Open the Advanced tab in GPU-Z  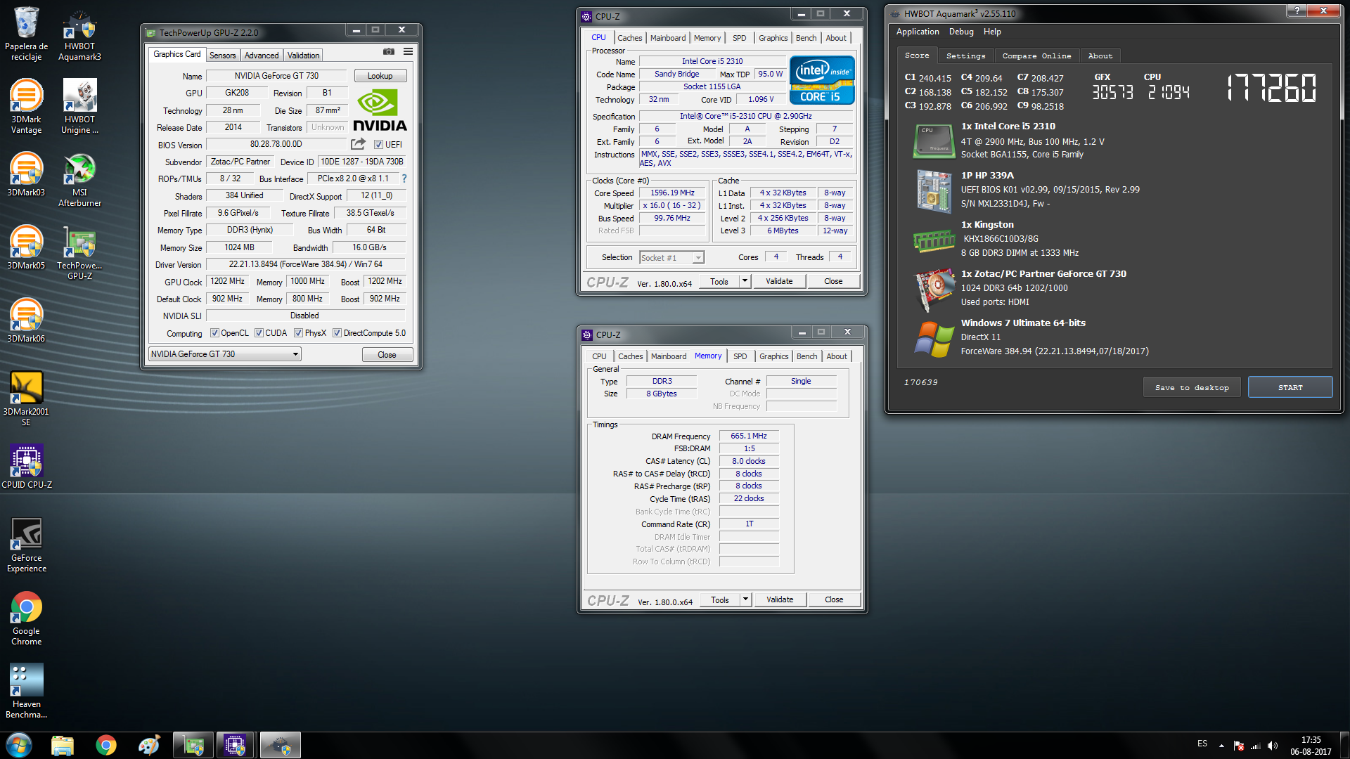click(262, 56)
